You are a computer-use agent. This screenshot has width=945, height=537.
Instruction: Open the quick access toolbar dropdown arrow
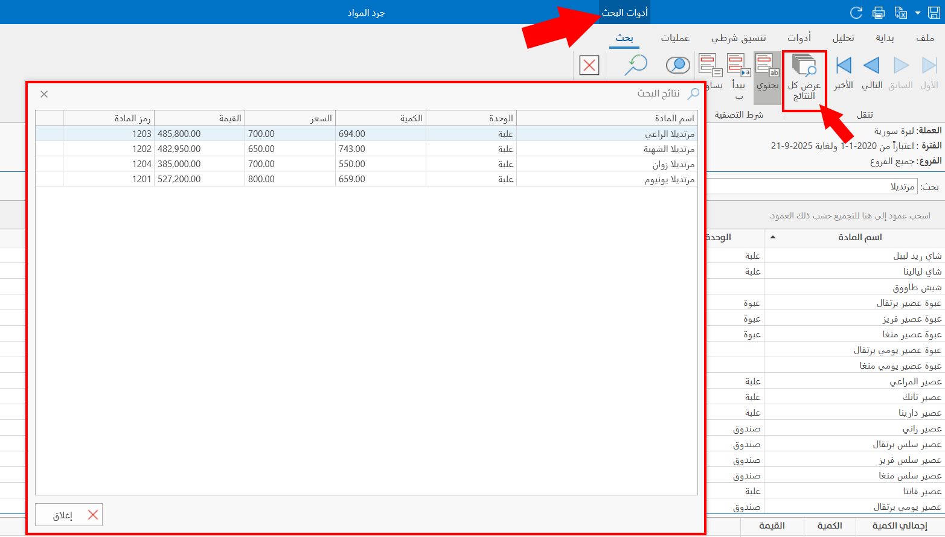point(918,13)
